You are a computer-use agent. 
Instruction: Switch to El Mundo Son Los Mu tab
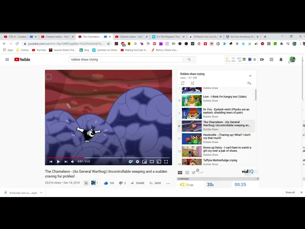pos(204,37)
